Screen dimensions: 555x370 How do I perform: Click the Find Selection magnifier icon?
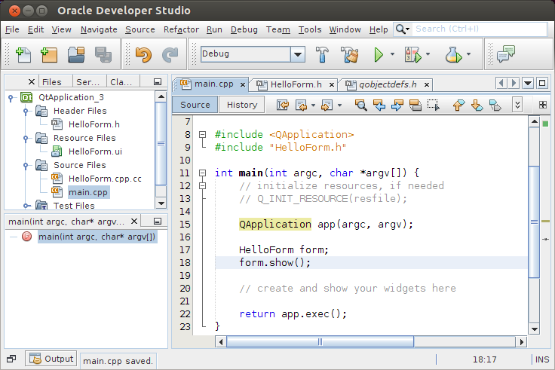click(x=361, y=105)
